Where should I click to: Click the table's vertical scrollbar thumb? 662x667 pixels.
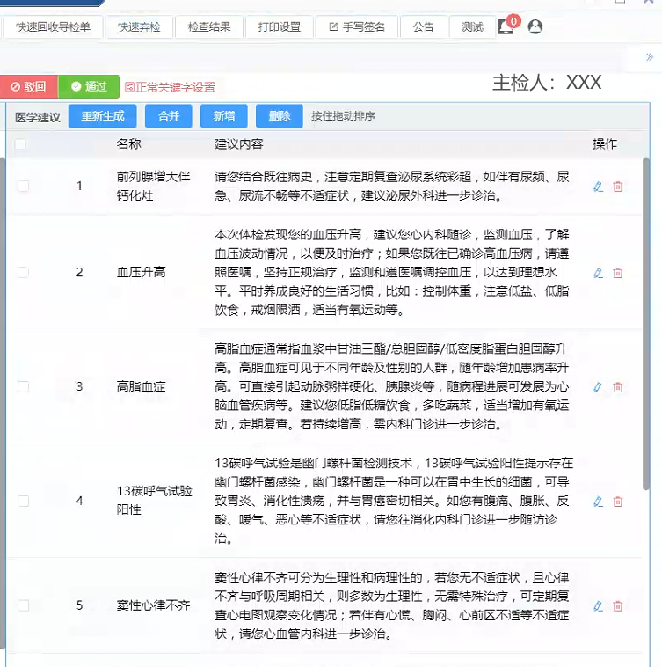click(646, 323)
